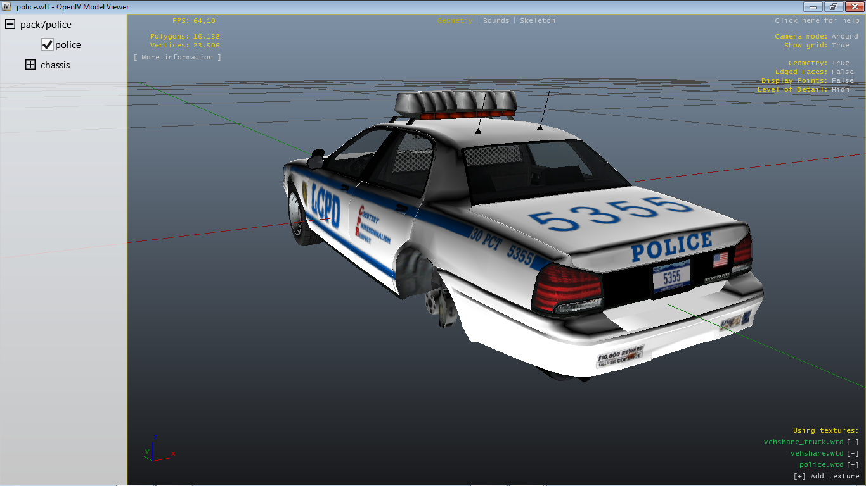Toggle Edged Faces False setting
866x486 pixels.
pyautogui.click(x=843, y=72)
